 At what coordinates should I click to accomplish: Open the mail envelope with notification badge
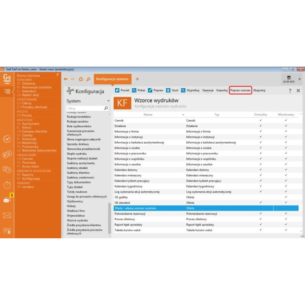click(7, 200)
